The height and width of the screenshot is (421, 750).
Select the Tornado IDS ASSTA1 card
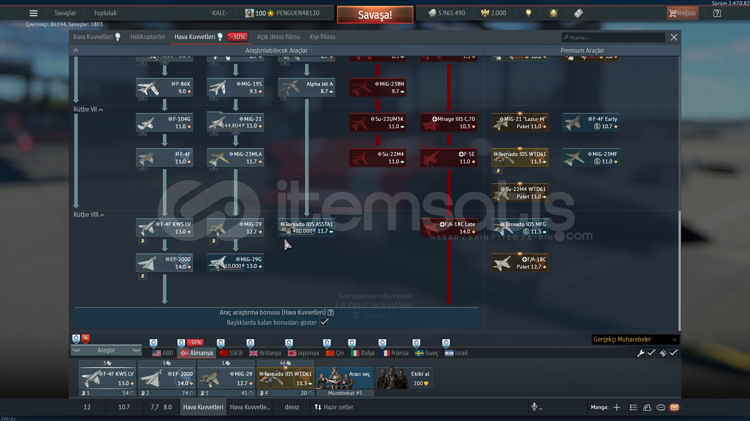pos(307,228)
